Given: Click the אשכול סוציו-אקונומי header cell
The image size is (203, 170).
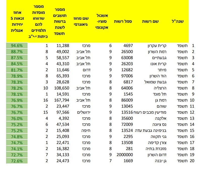Looking at the screenshot, I should 103,22.
